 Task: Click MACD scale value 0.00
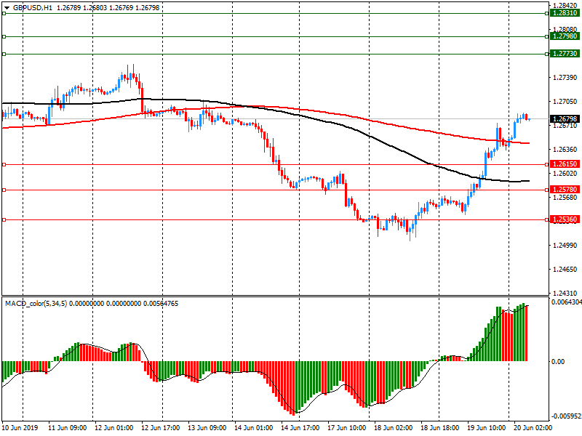coord(558,361)
